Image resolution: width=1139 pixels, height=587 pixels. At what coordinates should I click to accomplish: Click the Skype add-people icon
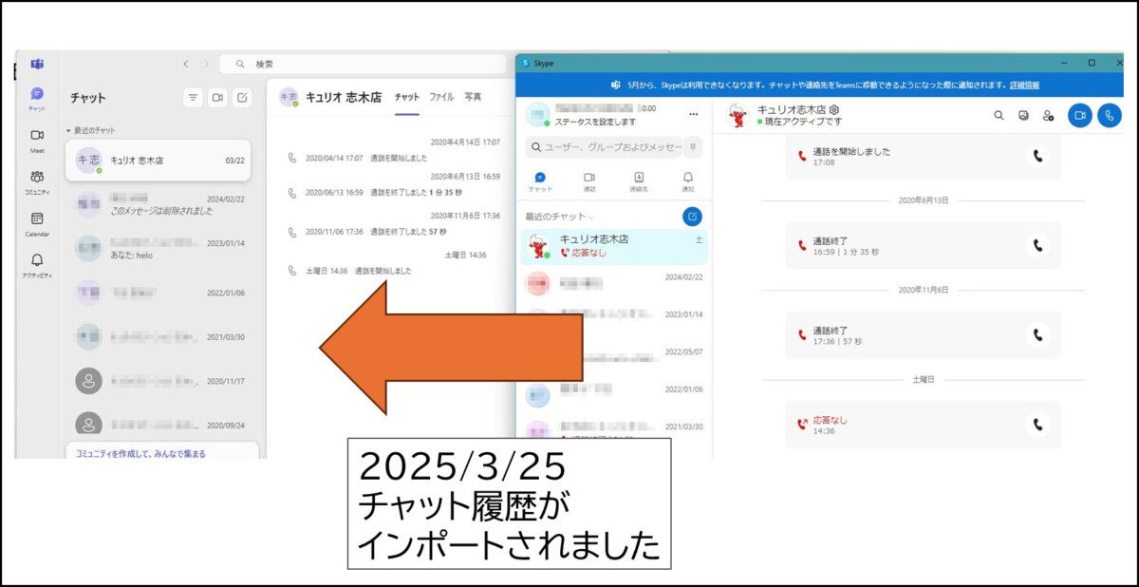pos(1048,115)
